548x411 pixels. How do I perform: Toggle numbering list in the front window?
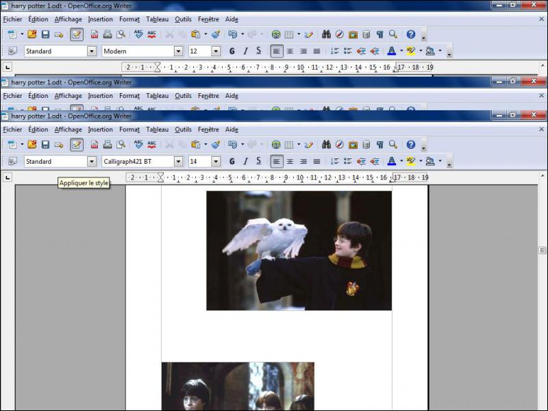334,161
